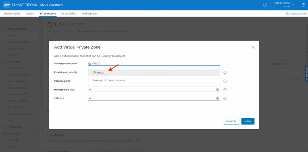Screen dimensions: 308x152
Task: Open Secrets in the sidebar
Action: pos(12,55)
